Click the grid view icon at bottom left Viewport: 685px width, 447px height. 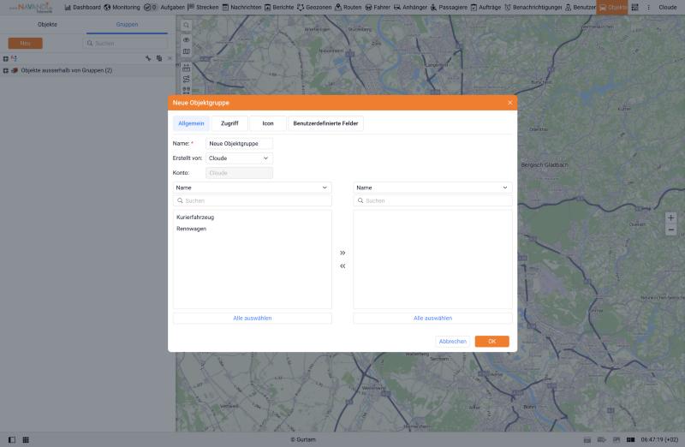(x=26, y=439)
